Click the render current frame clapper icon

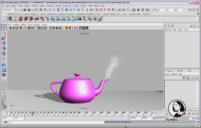138,10
